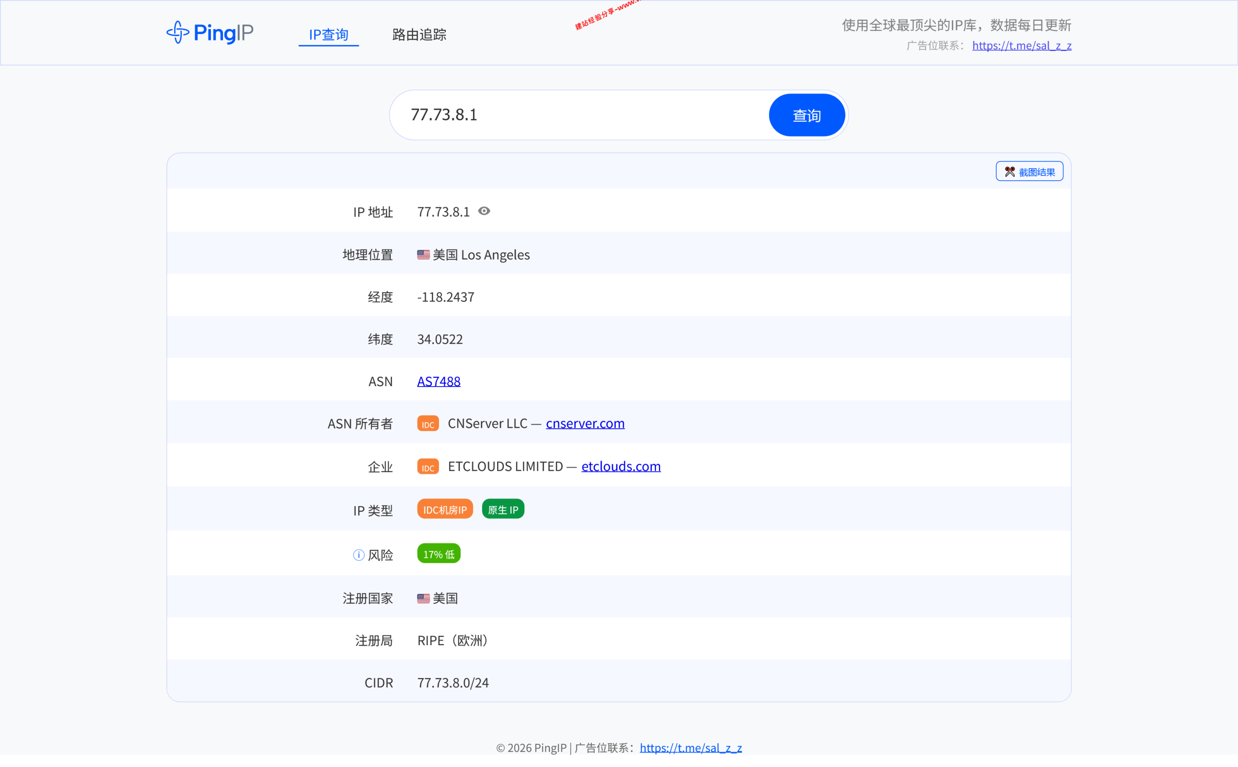1238x767 pixels.
Task: Click the scissors icon in 截图结果 button
Action: click(1010, 172)
